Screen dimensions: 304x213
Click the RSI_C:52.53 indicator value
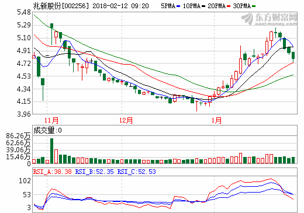coord(137,172)
